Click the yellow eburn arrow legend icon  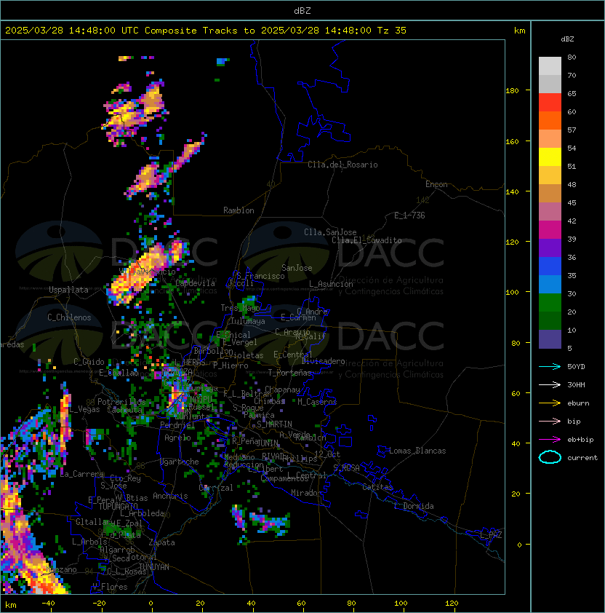(550, 403)
